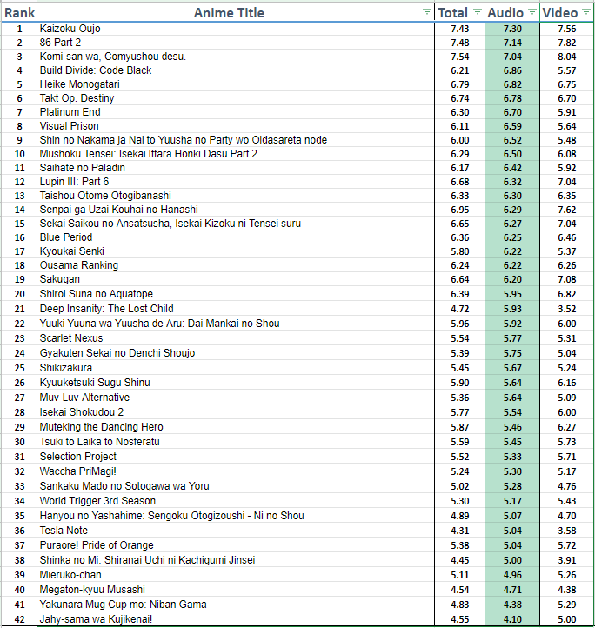Click Taishou Otome Otogibanashi cell

point(236,196)
